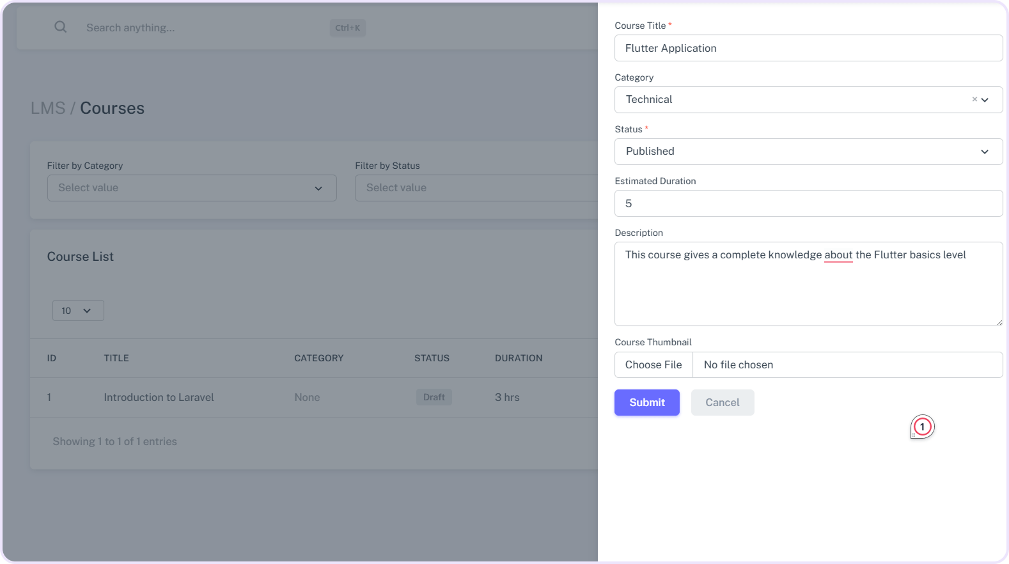This screenshot has height=564, width=1009.
Task: Submit the course form
Action: coord(646,403)
